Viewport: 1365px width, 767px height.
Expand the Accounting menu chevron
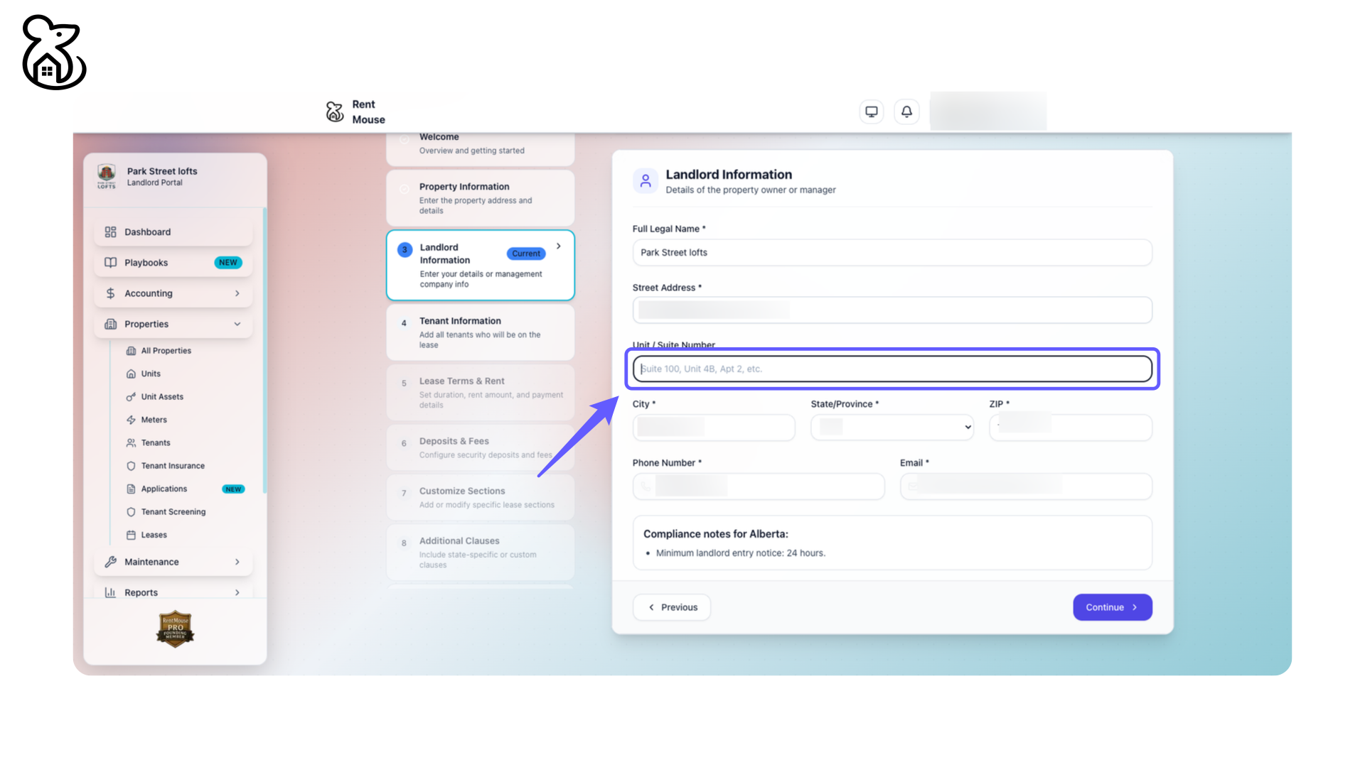pyautogui.click(x=237, y=293)
